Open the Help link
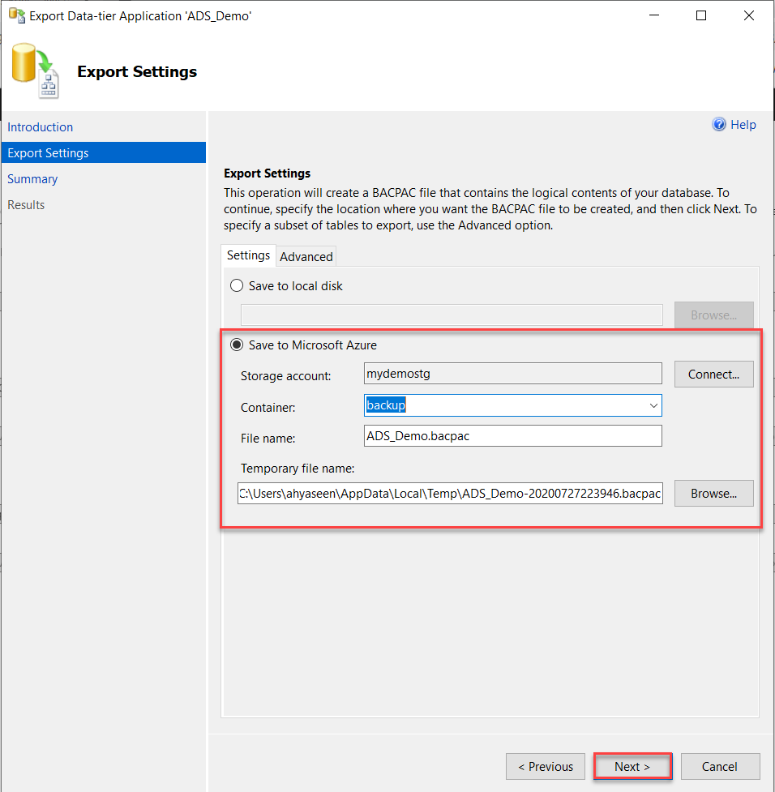 pyautogui.click(x=743, y=124)
